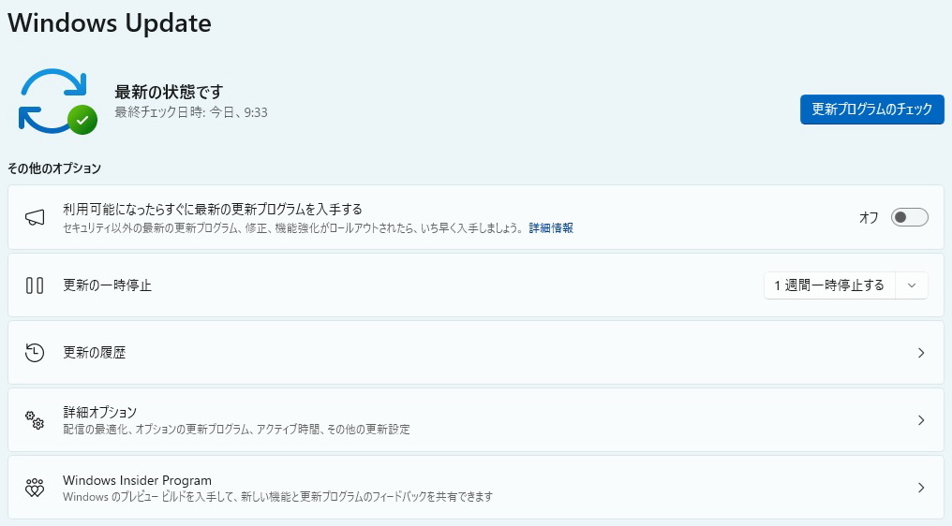Viewport: 952px width, 526px height.
Task: Select the Windows Insider Program text
Action: click(137, 480)
